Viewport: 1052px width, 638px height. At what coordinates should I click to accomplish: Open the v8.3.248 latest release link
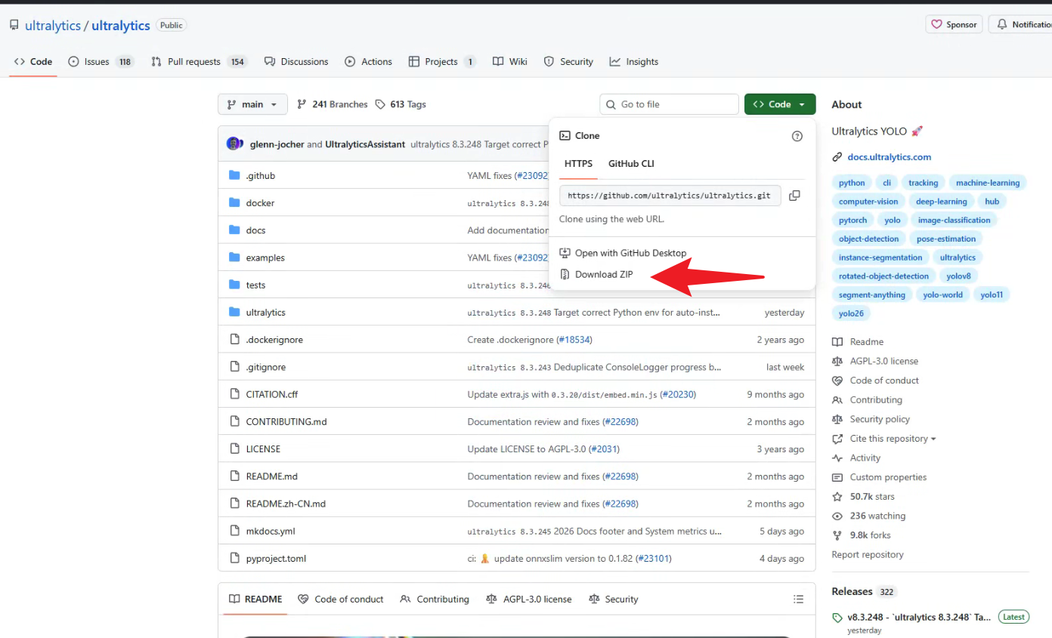(919, 617)
